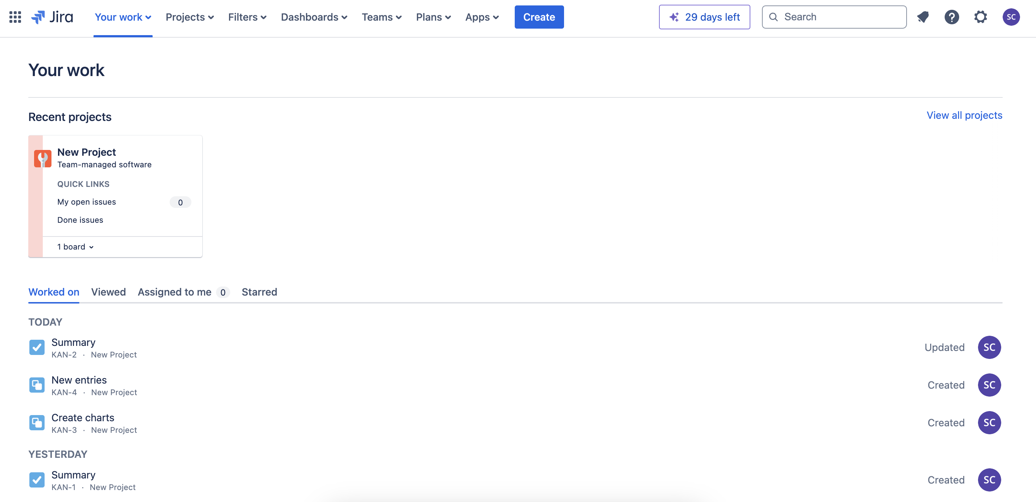Click the KAN-1 Summary task checkbox icon

click(37, 480)
